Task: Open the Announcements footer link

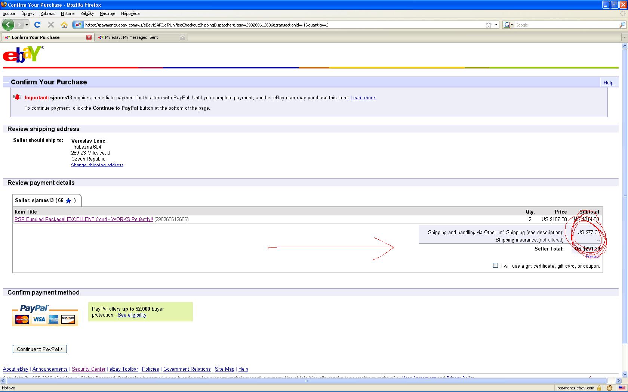Action: click(x=50, y=369)
